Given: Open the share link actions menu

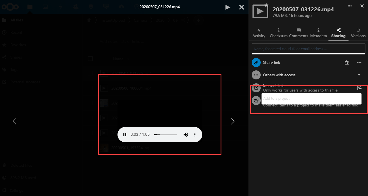Looking at the screenshot, I should coord(359,63).
